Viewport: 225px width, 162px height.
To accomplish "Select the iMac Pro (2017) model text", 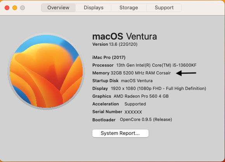I will coord(109,57).
